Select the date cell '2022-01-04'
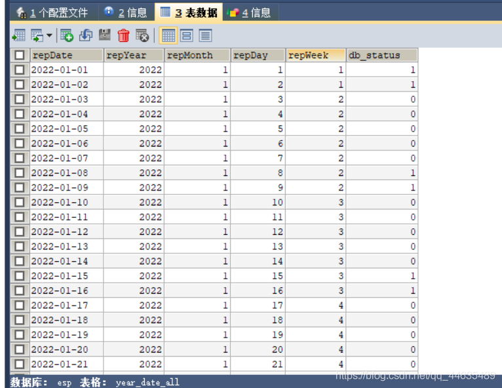502x388 pixels. pyautogui.click(x=67, y=114)
